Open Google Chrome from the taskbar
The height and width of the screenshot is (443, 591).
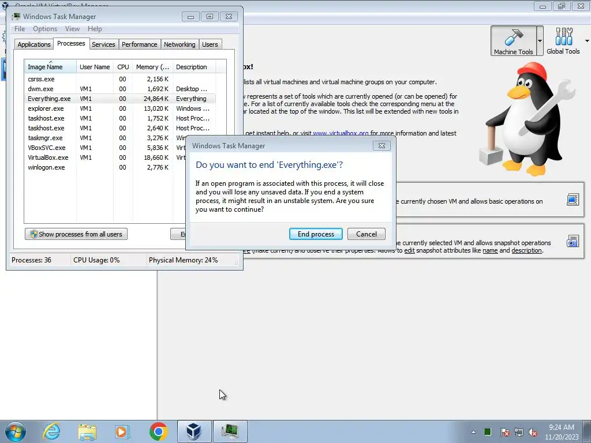[x=158, y=431]
